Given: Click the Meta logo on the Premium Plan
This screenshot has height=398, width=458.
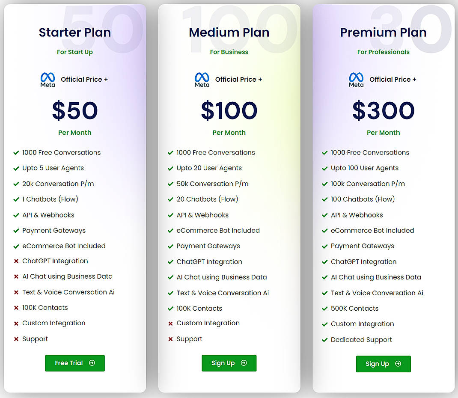Looking at the screenshot, I should (x=356, y=79).
